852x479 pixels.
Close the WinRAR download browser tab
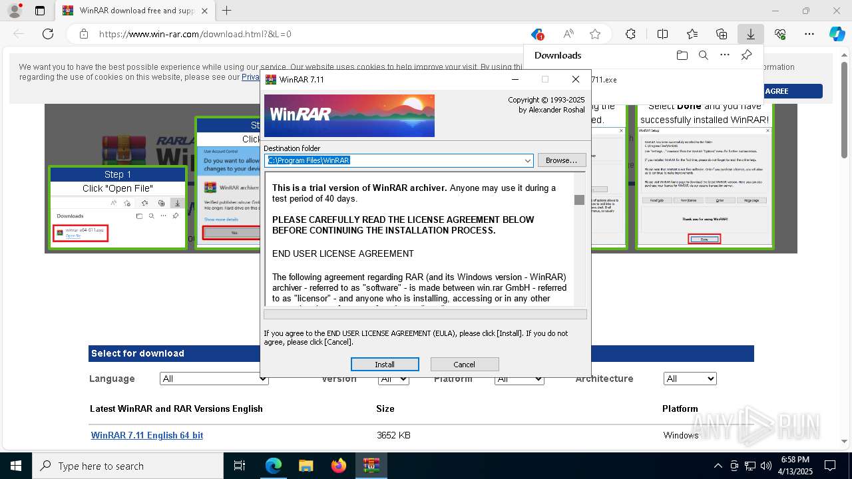204,11
